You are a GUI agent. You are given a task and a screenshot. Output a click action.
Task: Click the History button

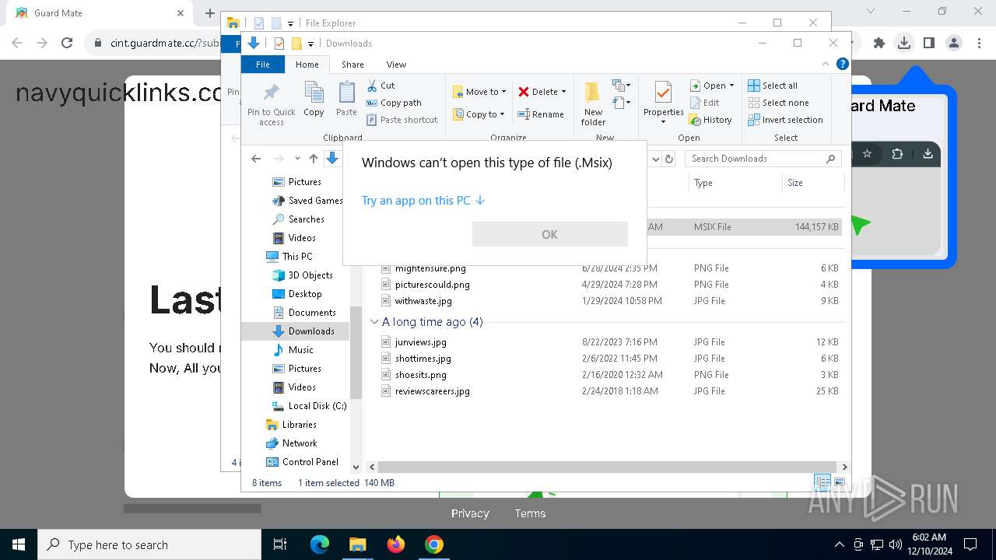tap(710, 120)
